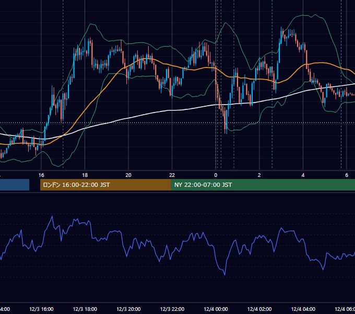
Task: Click the 12/4 02:00 date label
Action: [x=259, y=309]
